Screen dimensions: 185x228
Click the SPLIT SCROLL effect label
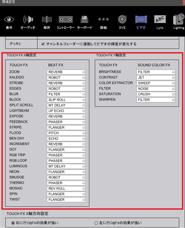(21, 105)
